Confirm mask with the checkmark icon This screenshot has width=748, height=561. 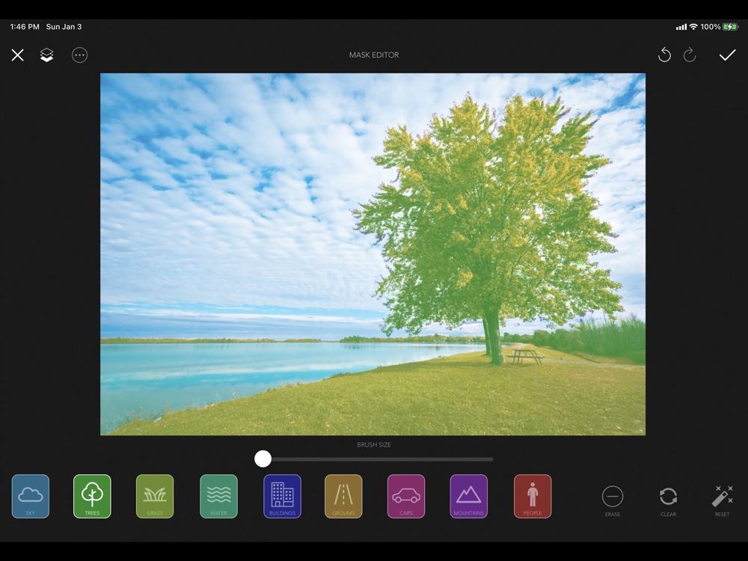tap(728, 55)
